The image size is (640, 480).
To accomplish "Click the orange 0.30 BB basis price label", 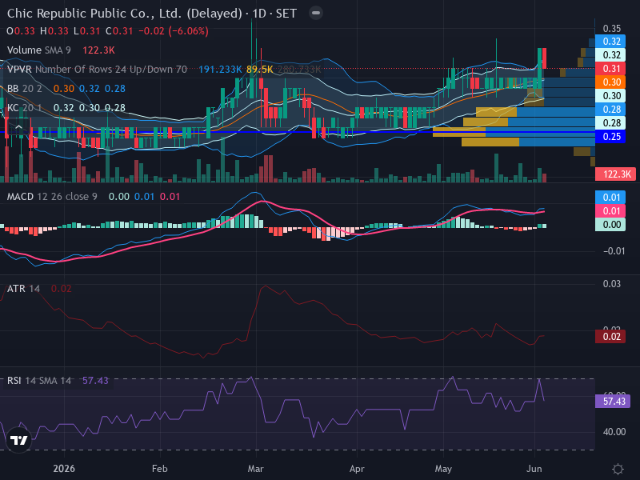I will 610,82.
